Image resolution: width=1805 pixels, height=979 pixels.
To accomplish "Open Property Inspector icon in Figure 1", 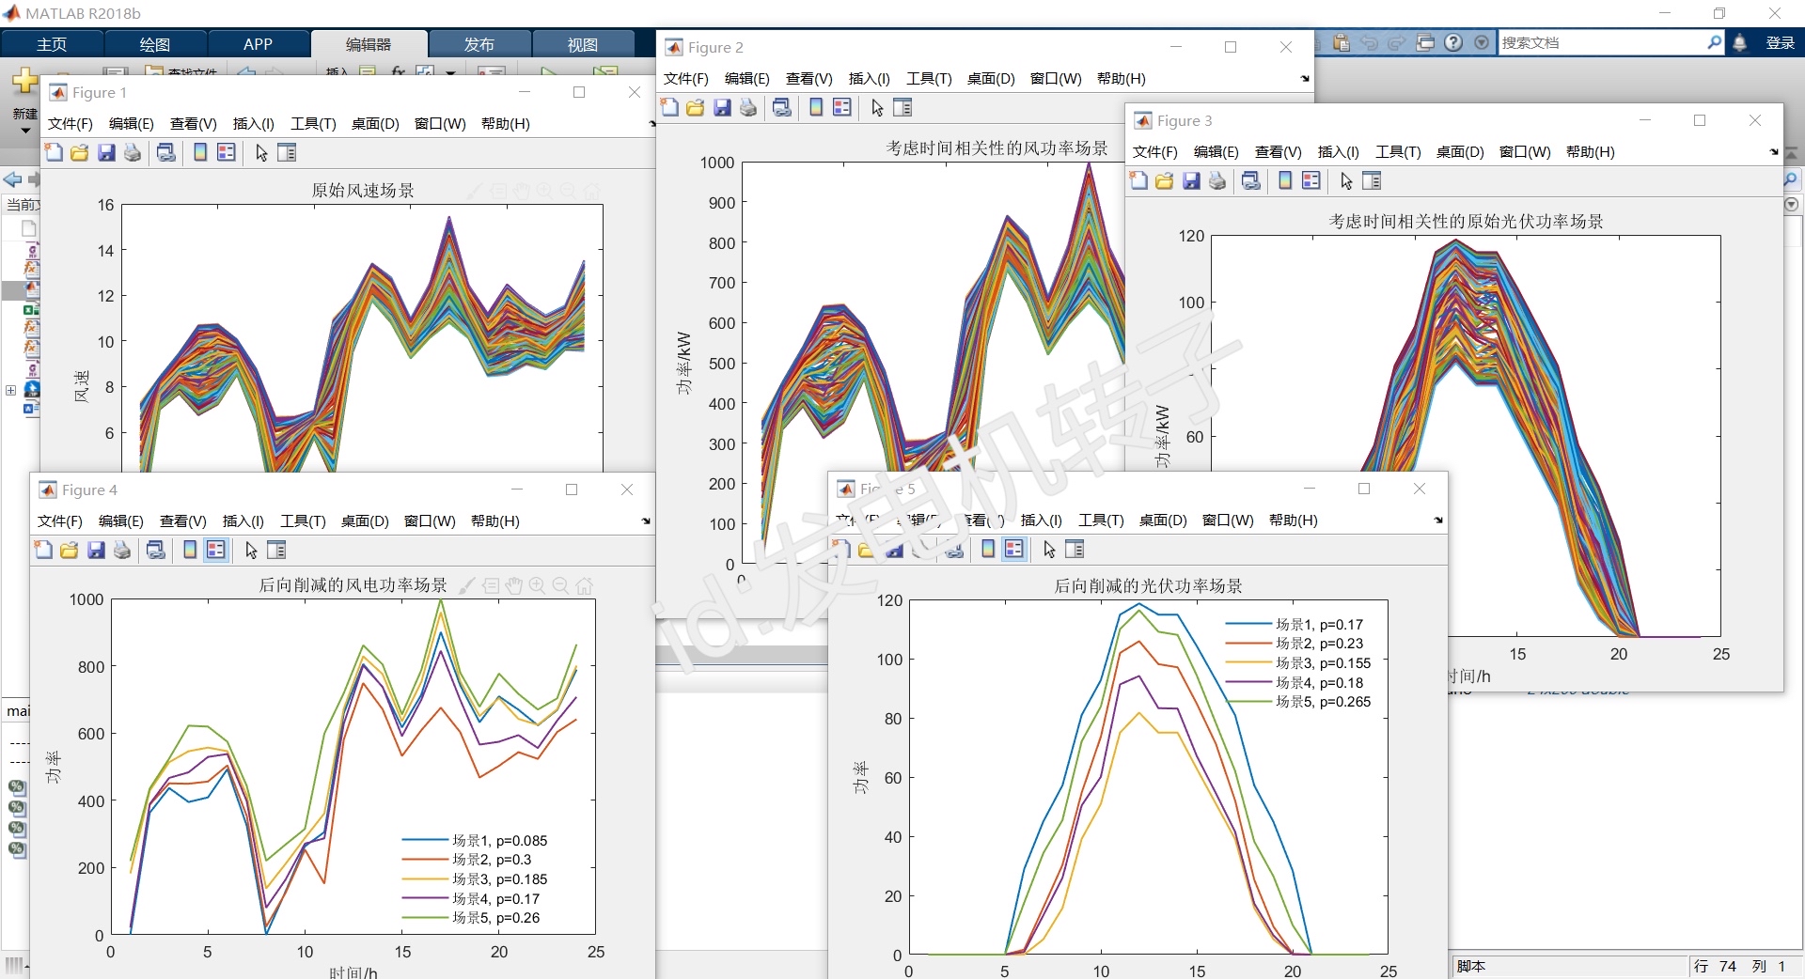I will 287,152.
